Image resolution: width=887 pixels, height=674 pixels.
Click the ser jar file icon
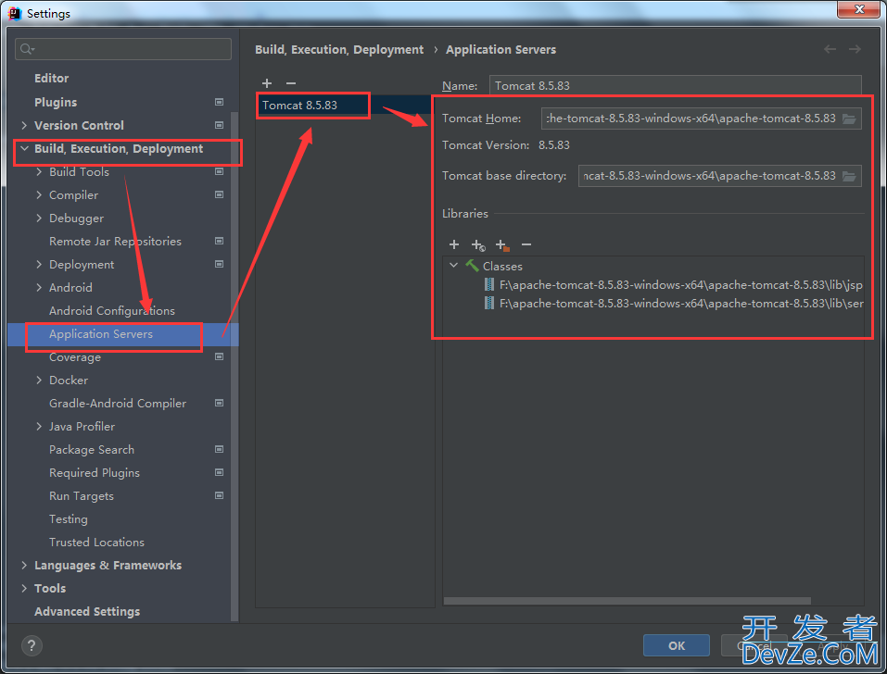[489, 304]
